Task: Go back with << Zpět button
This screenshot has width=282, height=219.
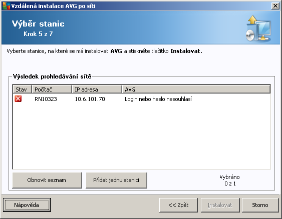Action: (x=178, y=205)
